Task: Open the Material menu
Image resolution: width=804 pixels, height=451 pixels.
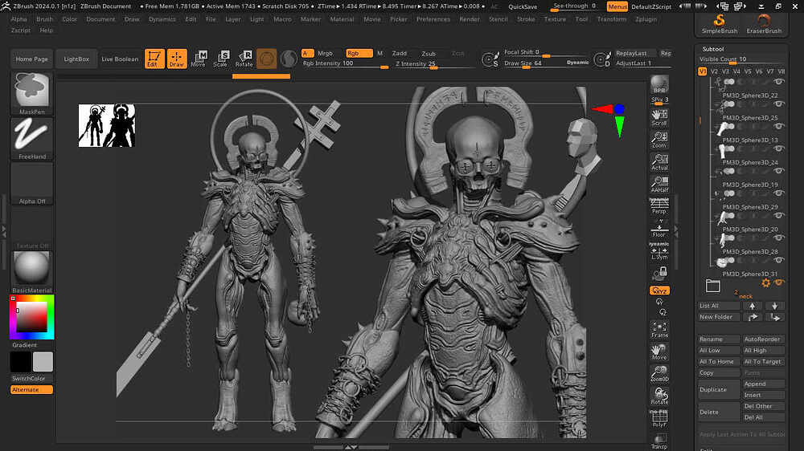Action: (342, 19)
